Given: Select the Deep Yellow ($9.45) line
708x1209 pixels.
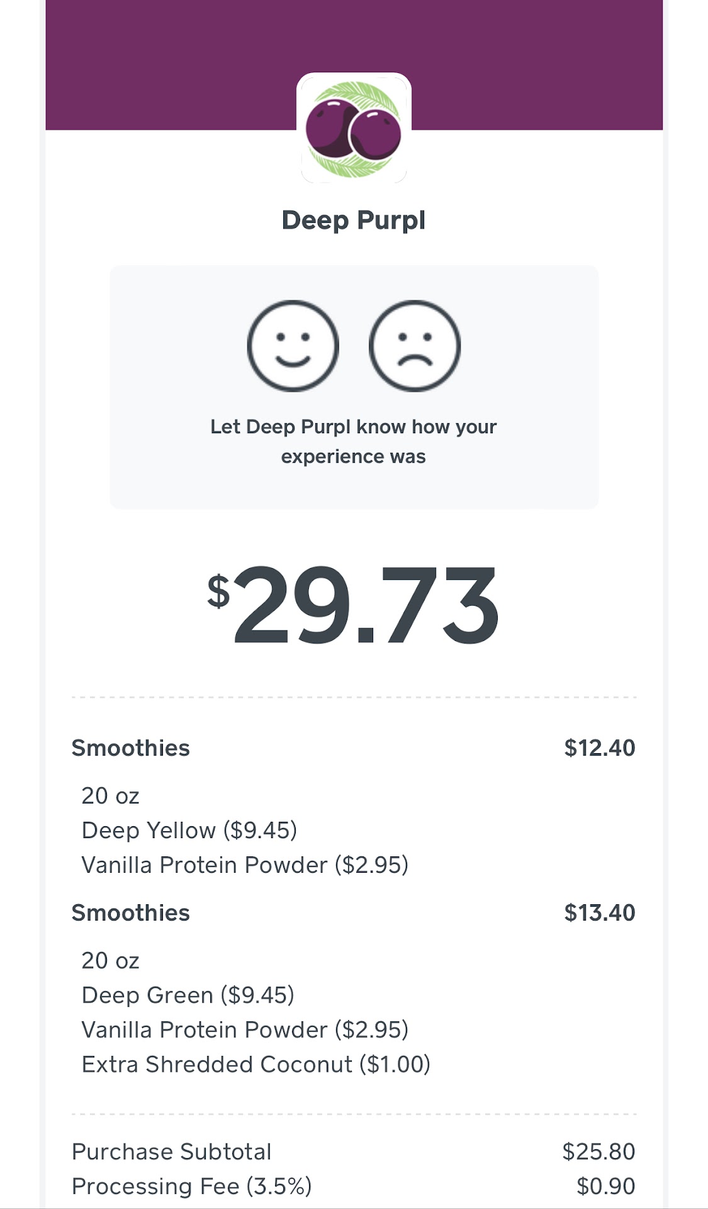Looking at the screenshot, I should click(x=189, y=831).
